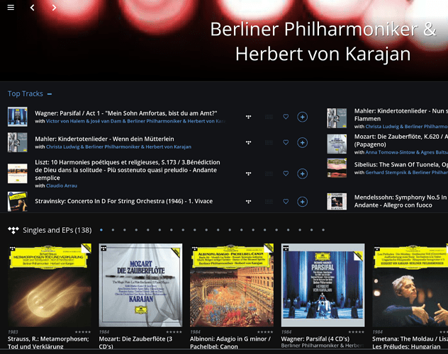Open Claudio Arrau artist link
This screenshot has height=354, width=448.
(x=62, y=185)
